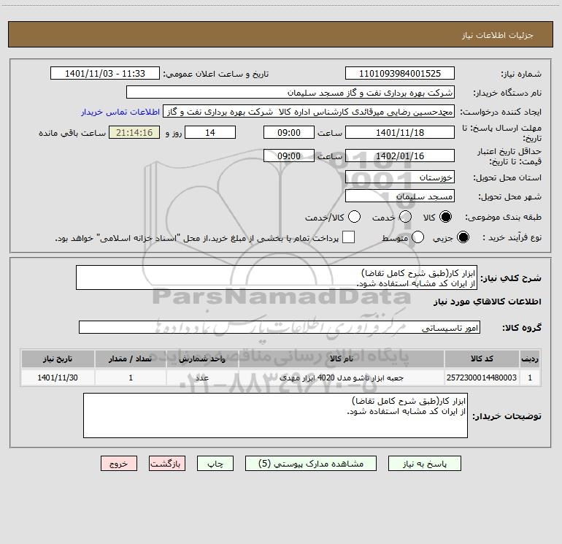Screen dimensions: 562x544
Task: Click the تاریخ نیاز column header
Action: tap(58, 359)
